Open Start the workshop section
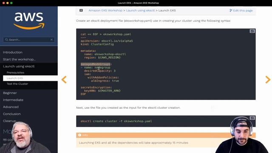 19,59
